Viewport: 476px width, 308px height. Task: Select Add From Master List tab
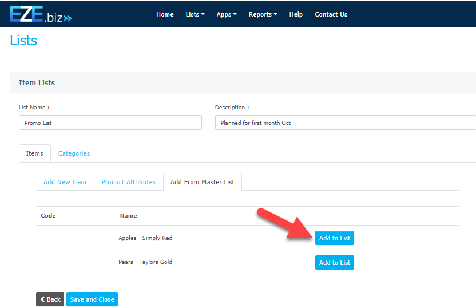(x=203, y=182)
